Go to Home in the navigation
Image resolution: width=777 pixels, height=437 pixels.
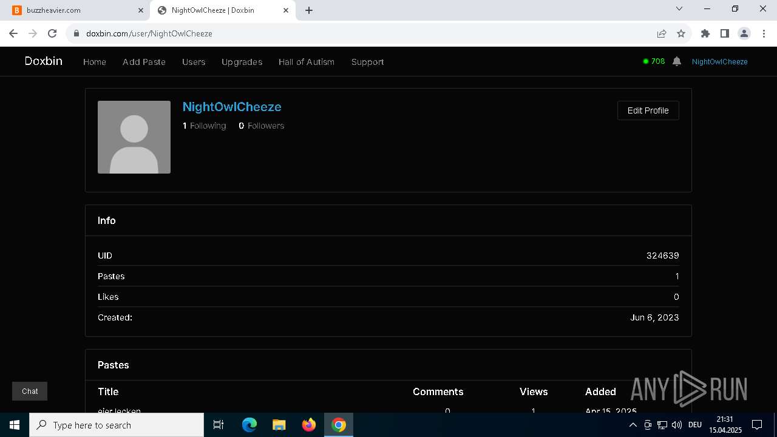coord(95,62)
